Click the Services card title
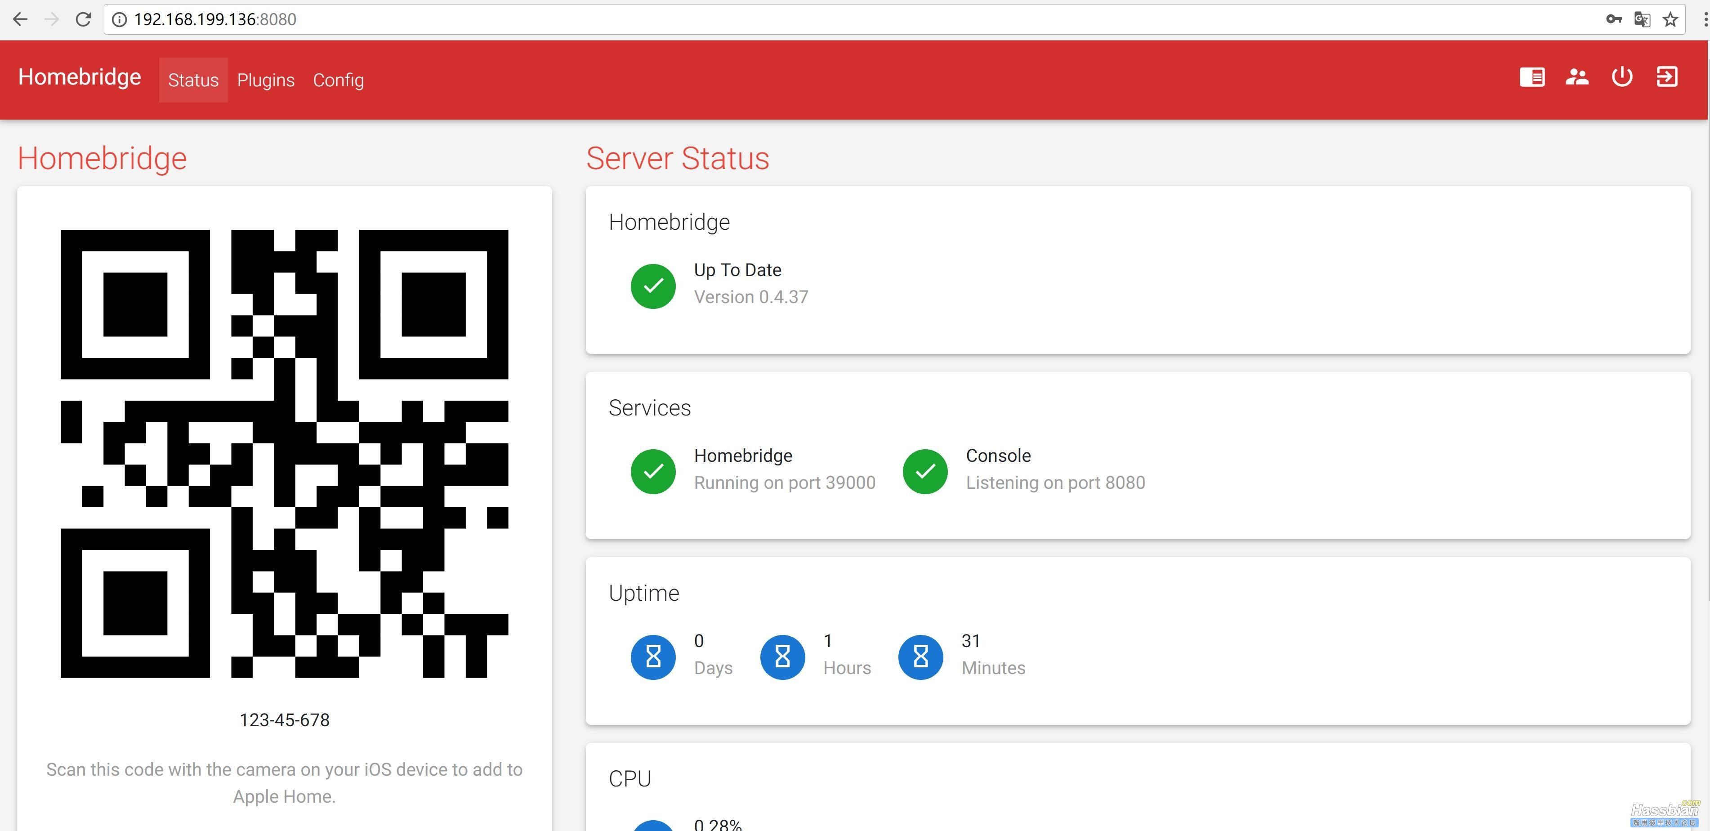The height and width of the screenshot is (831, 1710). [649, 407]
